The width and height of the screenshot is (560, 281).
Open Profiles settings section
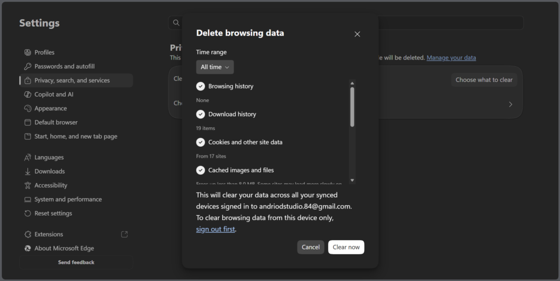pyautogui.click(x=76, y=52)
